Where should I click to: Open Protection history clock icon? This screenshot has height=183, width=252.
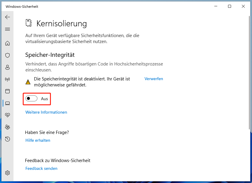7,139
